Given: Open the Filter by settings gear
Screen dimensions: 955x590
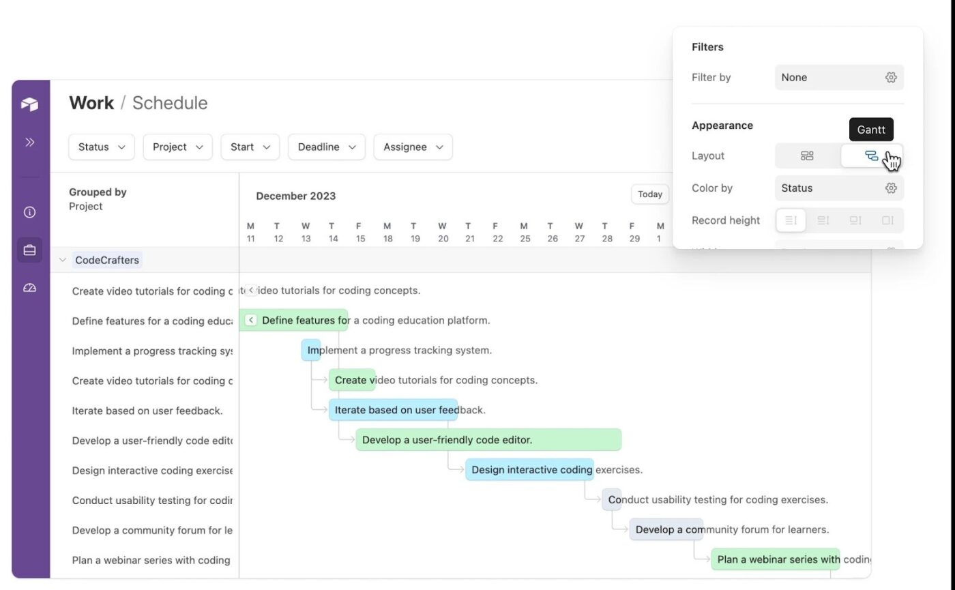Looking at the screenshot, I should point(891,77).
